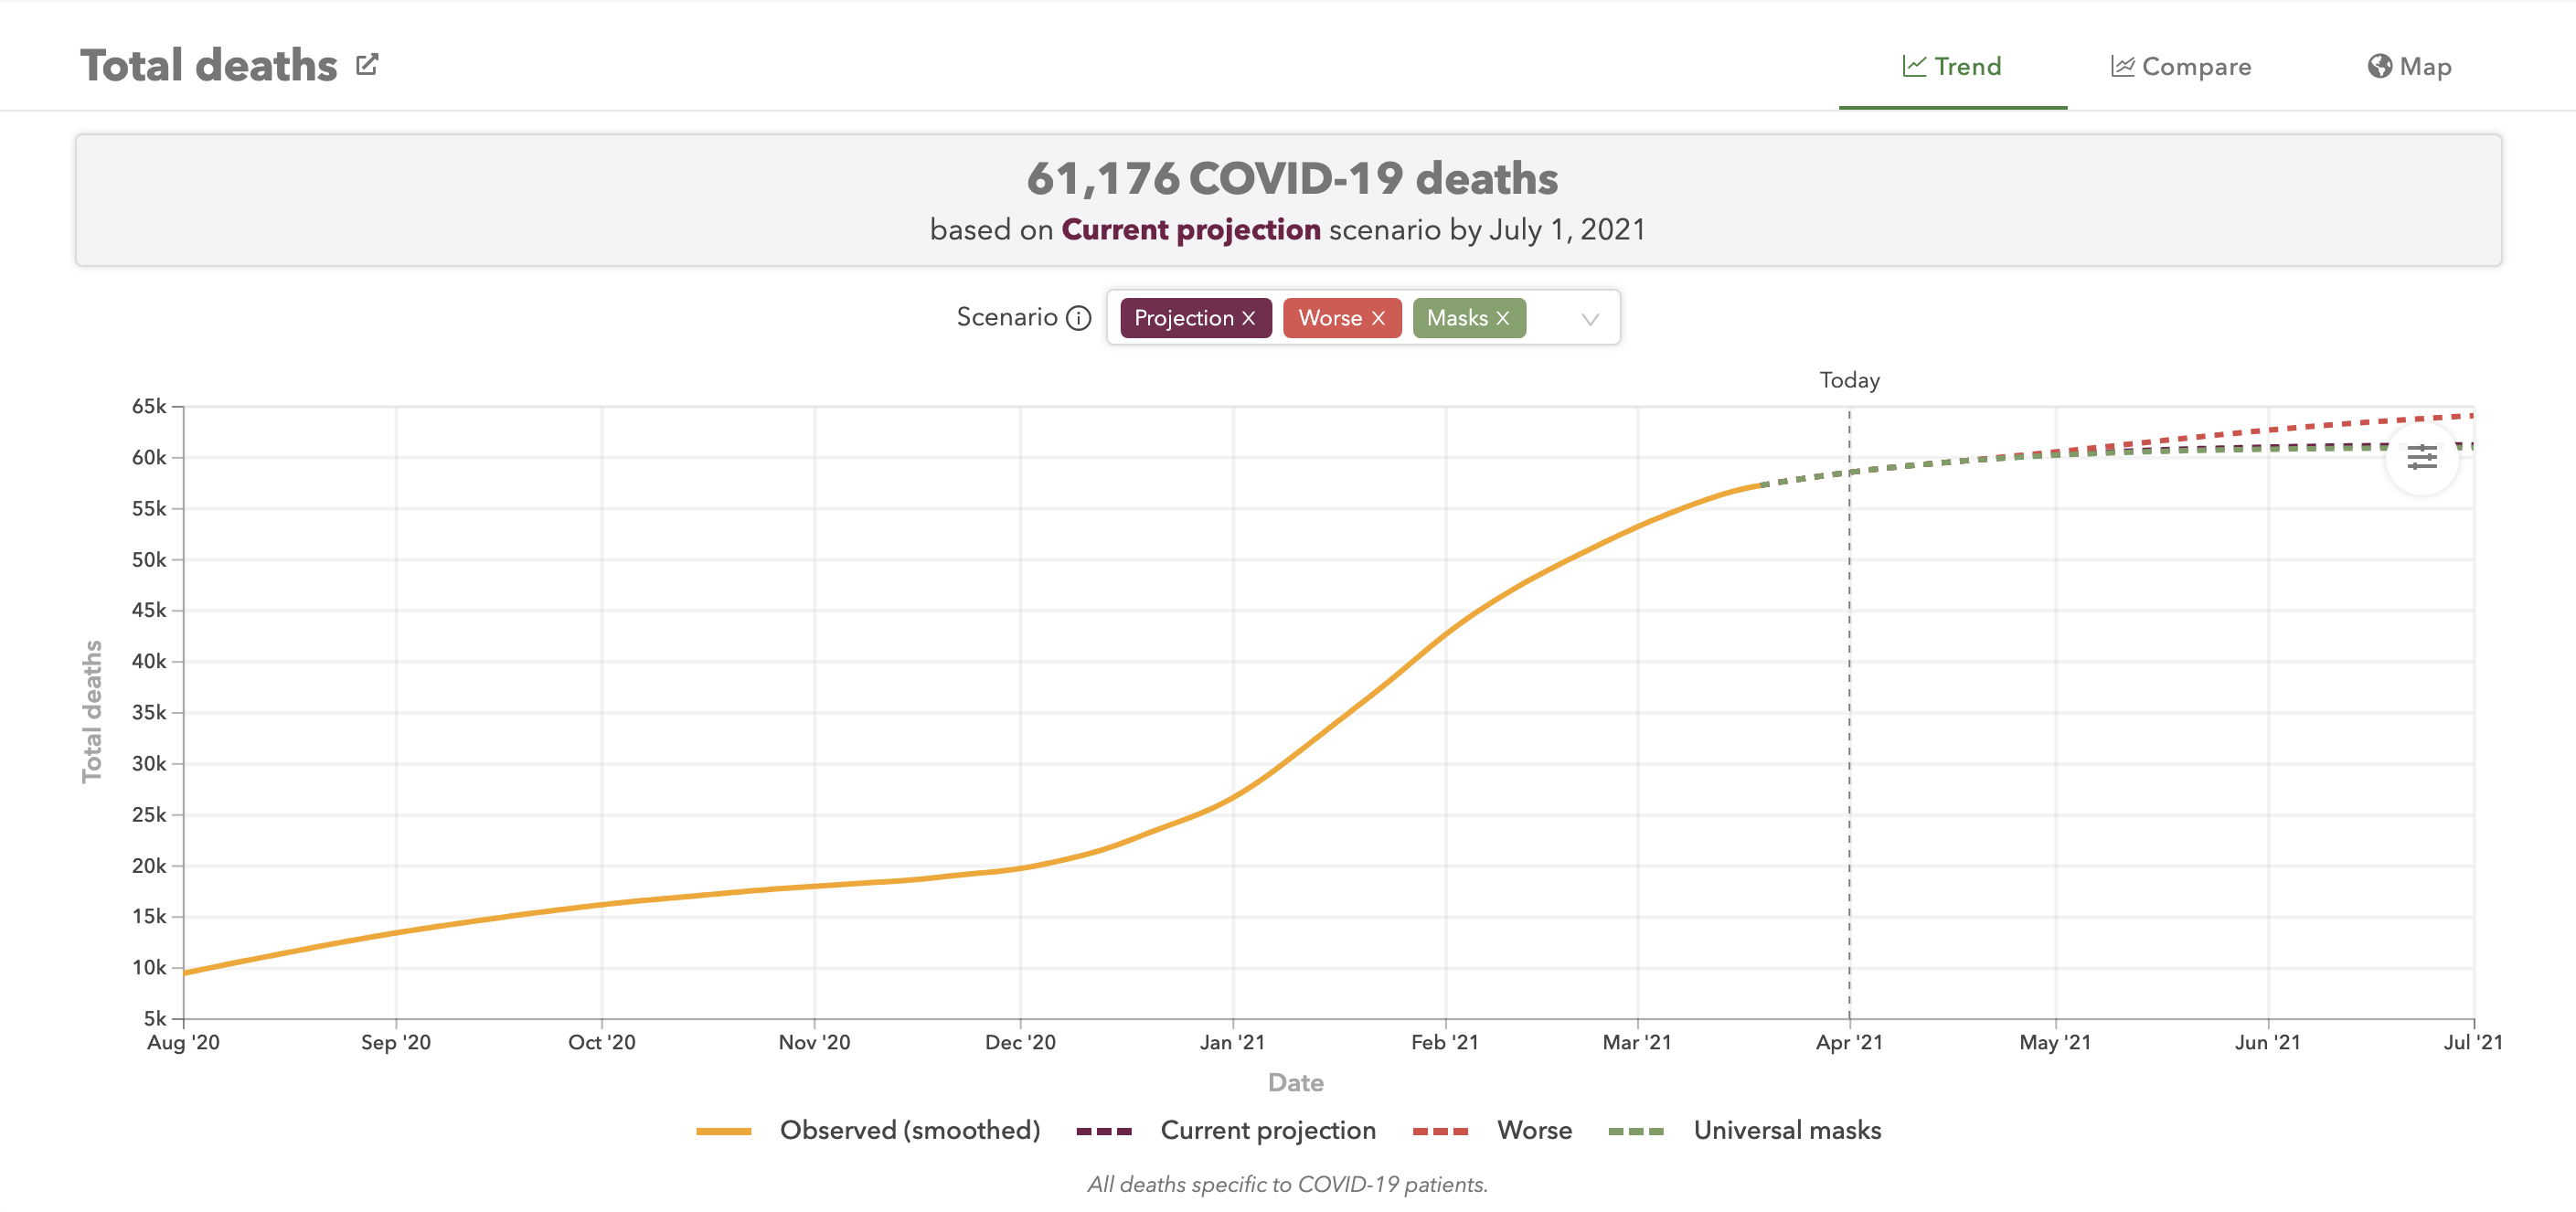Open Total deaths external link icon
The image size is (2576, 1212).
pyautogui.click(x=367, y=65)
